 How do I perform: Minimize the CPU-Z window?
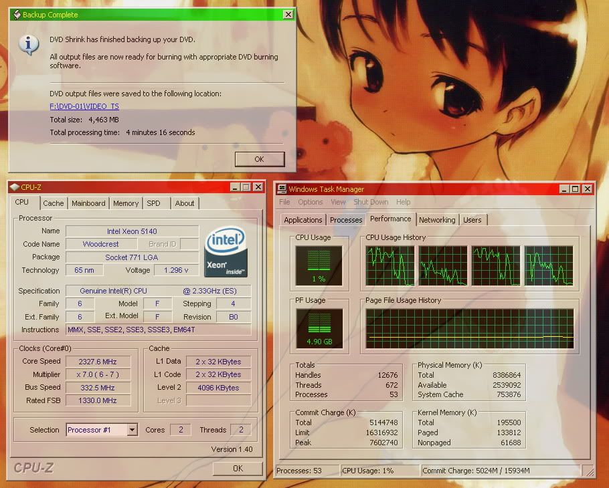coord(234,187)
